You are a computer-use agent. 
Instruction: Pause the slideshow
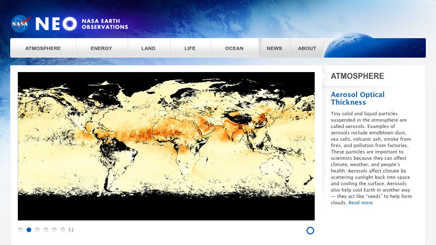coord(71,230)
